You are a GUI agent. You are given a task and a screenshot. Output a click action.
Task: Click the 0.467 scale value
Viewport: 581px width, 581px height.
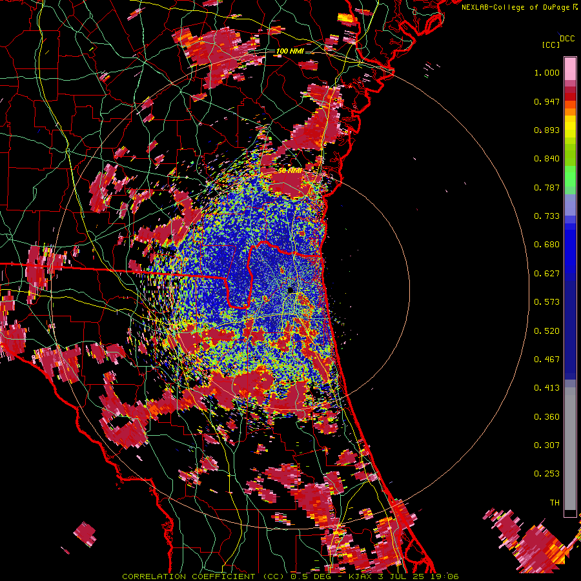point(547,360)
